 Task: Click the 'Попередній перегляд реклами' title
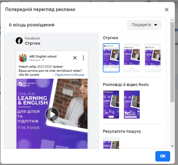point(40,9)
